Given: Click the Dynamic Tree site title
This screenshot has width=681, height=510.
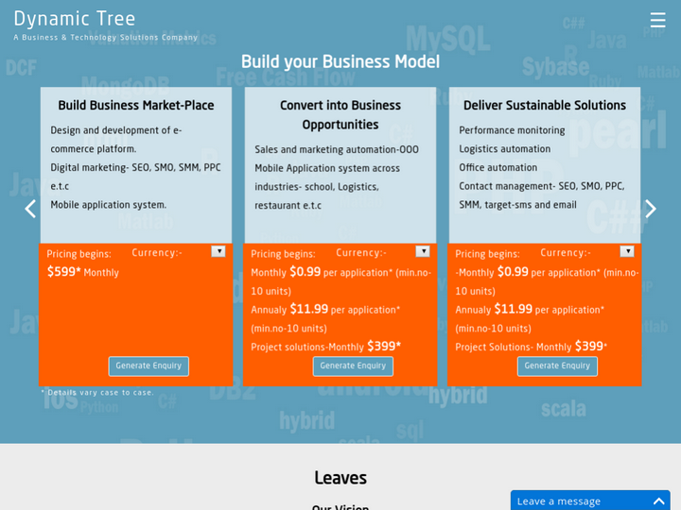Looking at the screenshot, I should pos(75,19).
